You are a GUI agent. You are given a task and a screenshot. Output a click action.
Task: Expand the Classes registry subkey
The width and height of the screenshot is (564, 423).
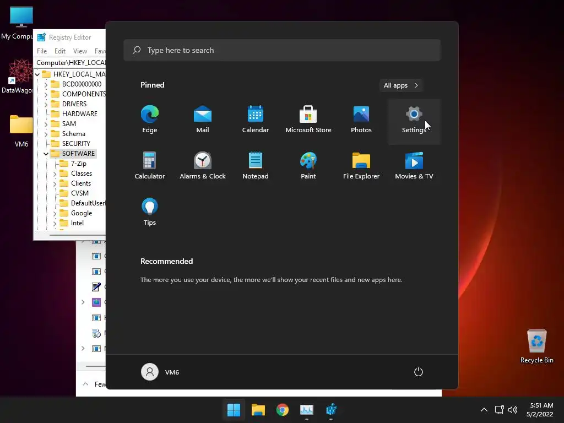coord(55,173)
